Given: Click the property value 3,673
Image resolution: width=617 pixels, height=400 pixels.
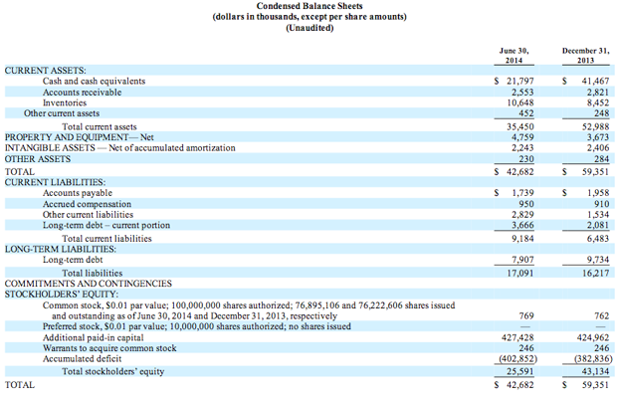Looking at the screenshot, I should (x=598, y=137).
